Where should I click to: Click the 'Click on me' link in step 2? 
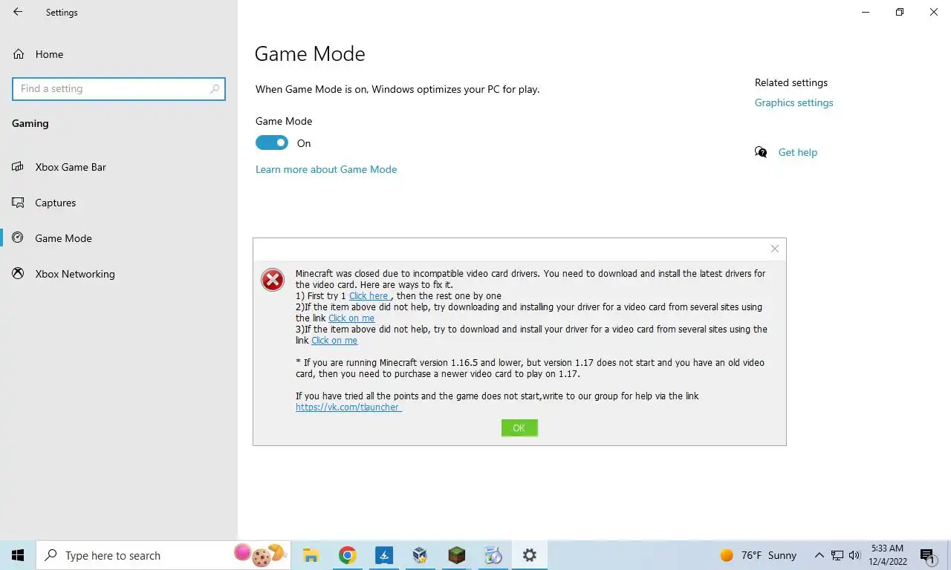pos(351,318)
